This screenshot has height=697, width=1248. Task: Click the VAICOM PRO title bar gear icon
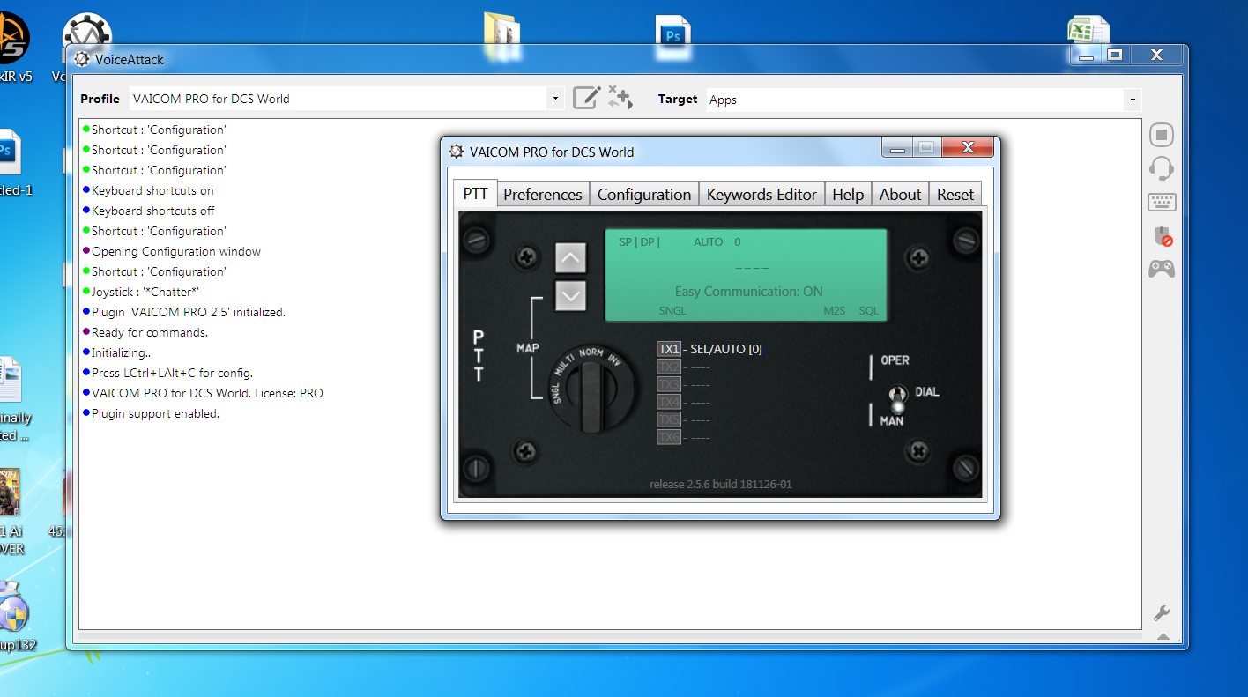457,151
